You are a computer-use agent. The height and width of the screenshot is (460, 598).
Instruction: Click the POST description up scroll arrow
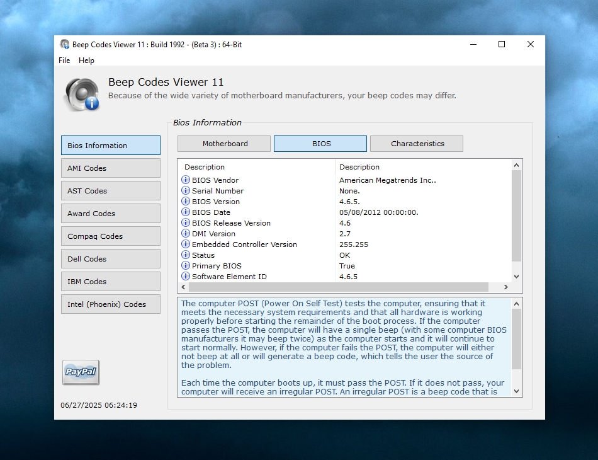point(516,304)
